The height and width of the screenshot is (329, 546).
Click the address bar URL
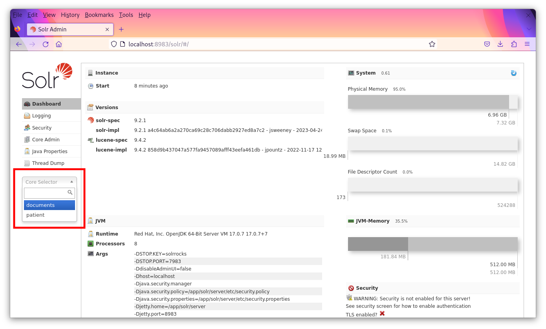click(159, 44)
